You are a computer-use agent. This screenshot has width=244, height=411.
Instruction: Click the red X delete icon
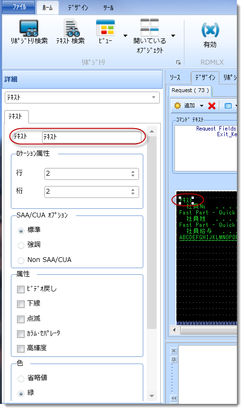point(211,106)
